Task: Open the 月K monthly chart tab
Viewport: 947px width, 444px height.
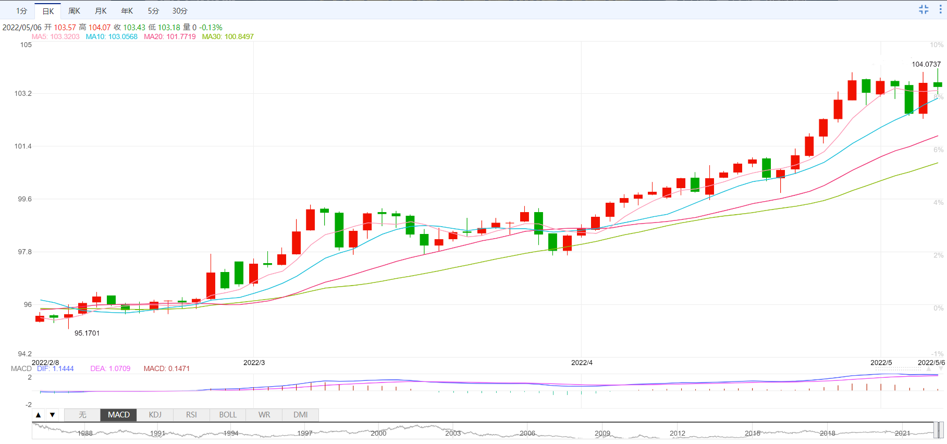Action: [x=101, y=11]
